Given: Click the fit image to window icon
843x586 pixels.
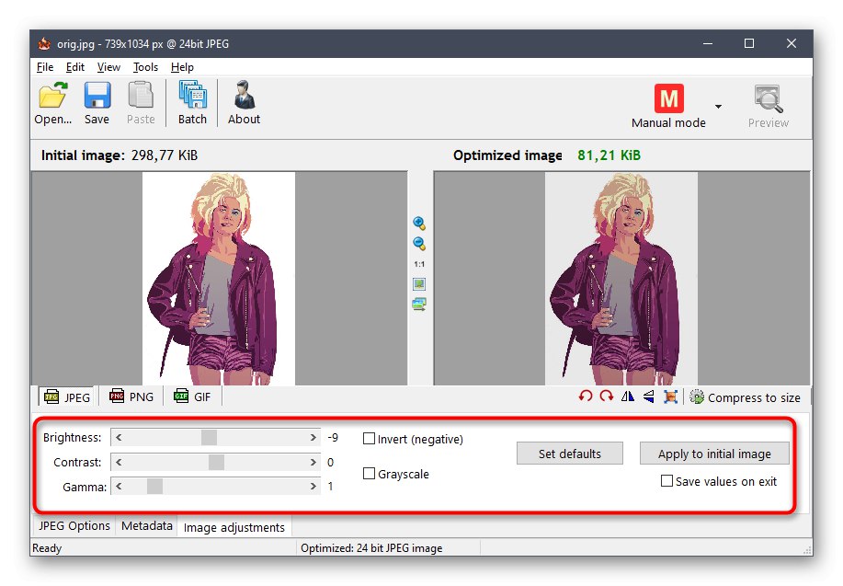Looking at the screenshot, I should point(419,284).
